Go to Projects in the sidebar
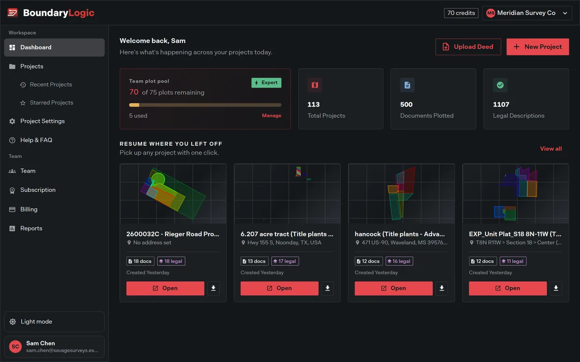This screenshot has height=362, width=580. point(54,66)
